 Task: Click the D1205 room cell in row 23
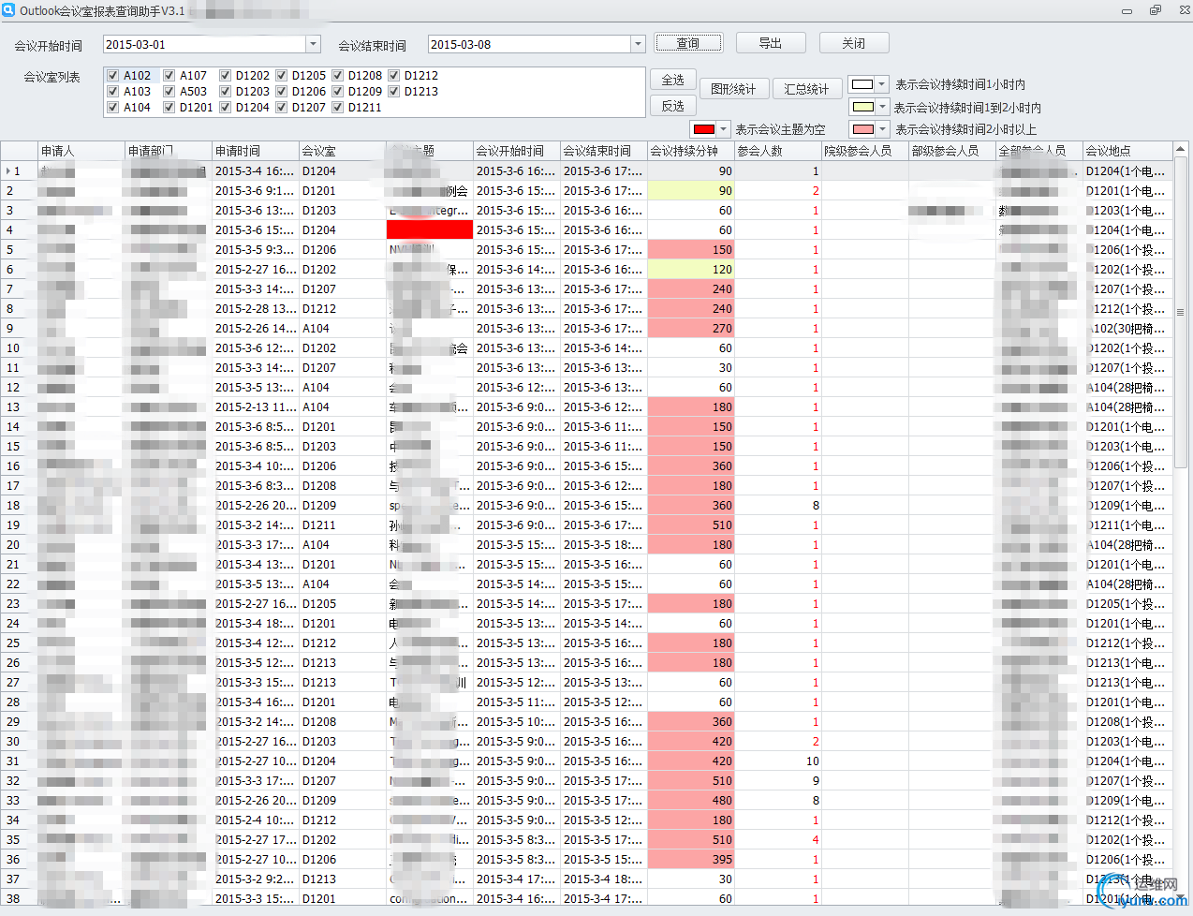(x=343, y=604)
